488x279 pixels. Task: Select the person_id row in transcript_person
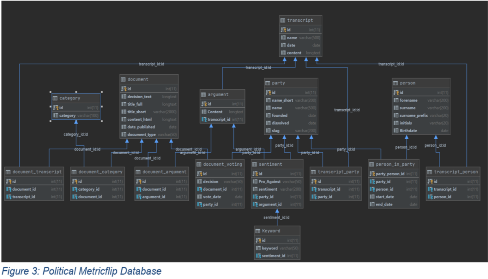(x=453, y=197)
